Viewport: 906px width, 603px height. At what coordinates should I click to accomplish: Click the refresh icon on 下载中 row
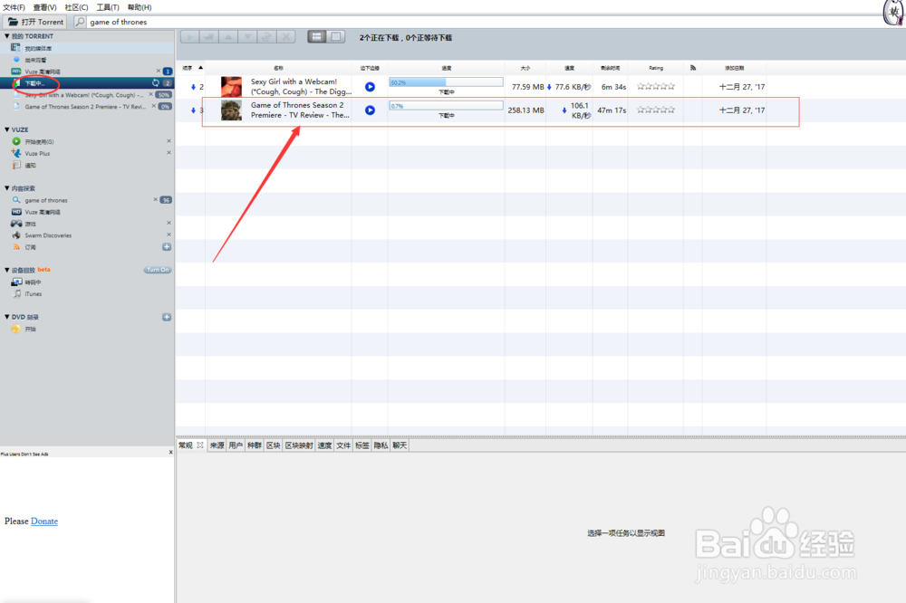coord(156,83)
